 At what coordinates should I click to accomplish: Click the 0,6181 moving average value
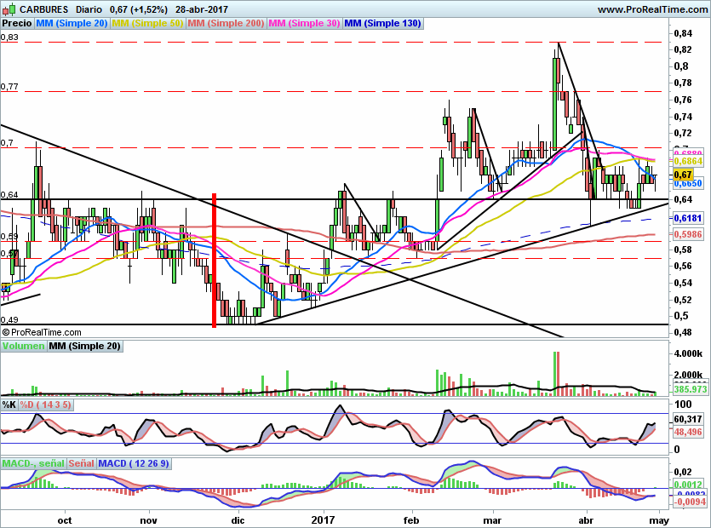click(688, 219)
